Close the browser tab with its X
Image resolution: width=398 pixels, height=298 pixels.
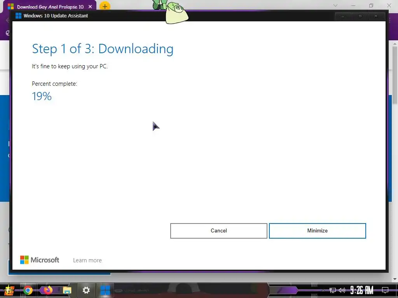pos(90,7)
